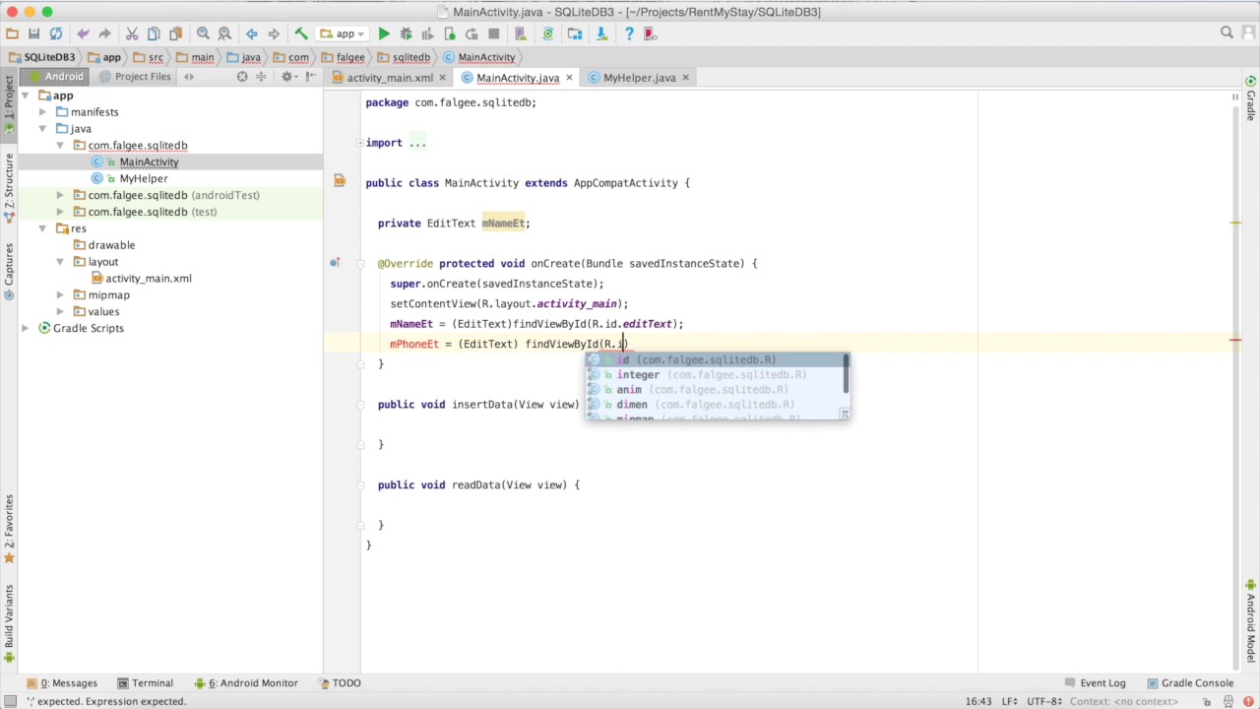Run the app with the green play button

coord(384,33)
